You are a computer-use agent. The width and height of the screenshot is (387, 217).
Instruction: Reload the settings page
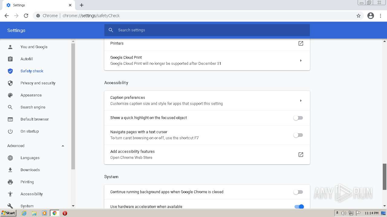point(26,16)
